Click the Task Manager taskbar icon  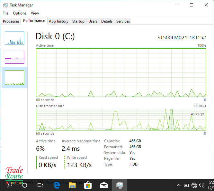tap(120, 185)
